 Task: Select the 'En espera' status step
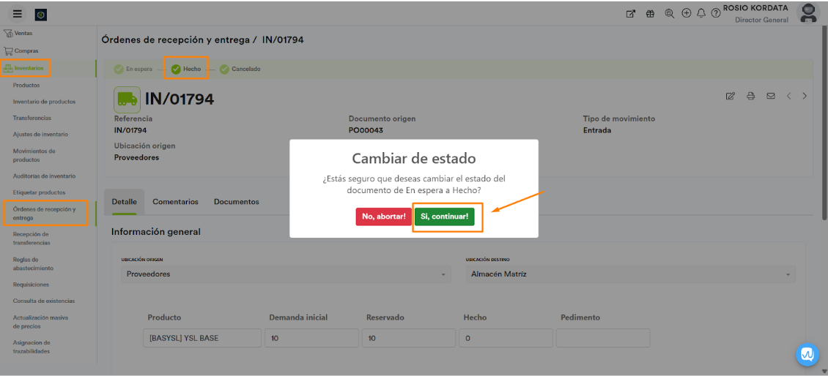pyautogui.click(x=133, y=69)
